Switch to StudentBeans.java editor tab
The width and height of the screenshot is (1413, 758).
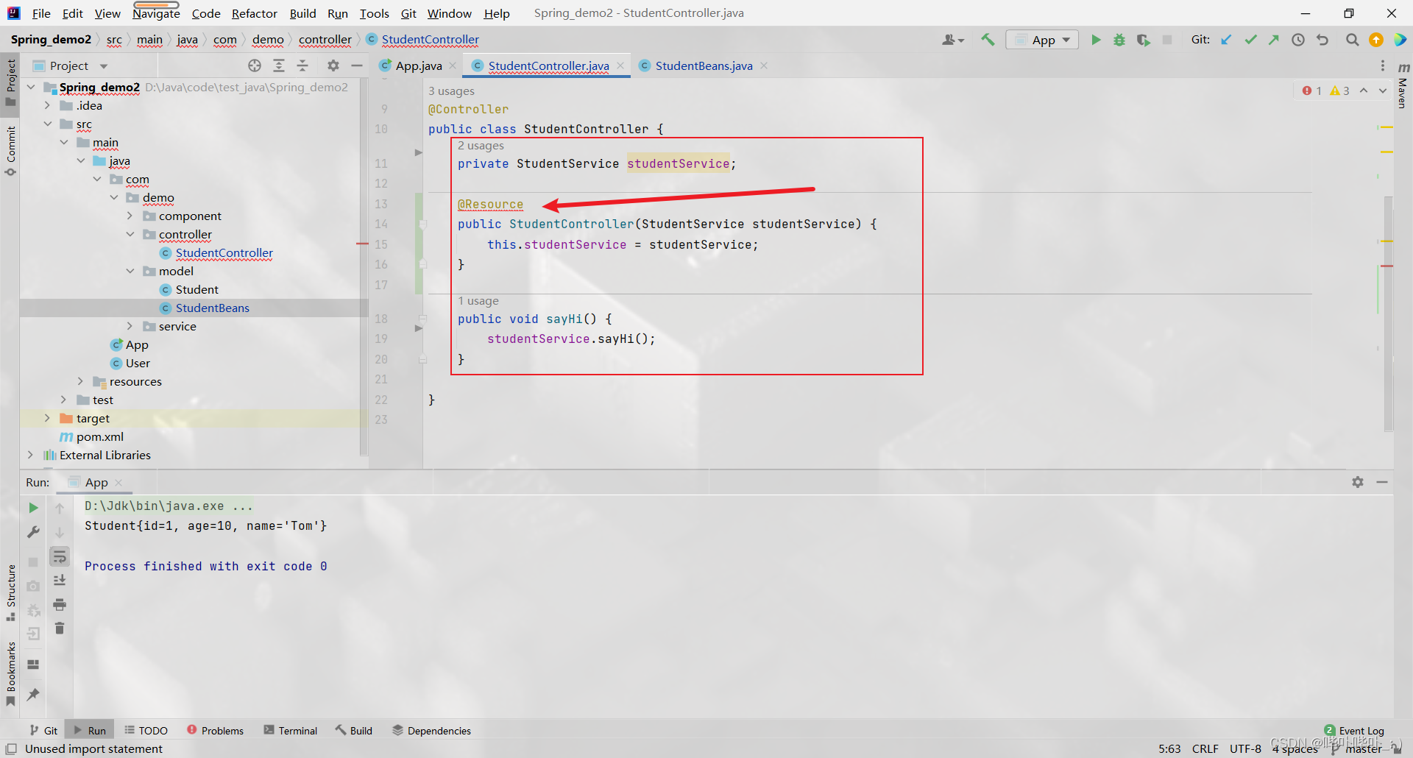tap(704, 65)
